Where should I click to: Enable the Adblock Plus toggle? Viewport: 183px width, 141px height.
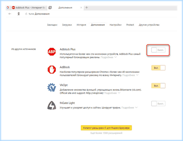(x=158, y=50)
